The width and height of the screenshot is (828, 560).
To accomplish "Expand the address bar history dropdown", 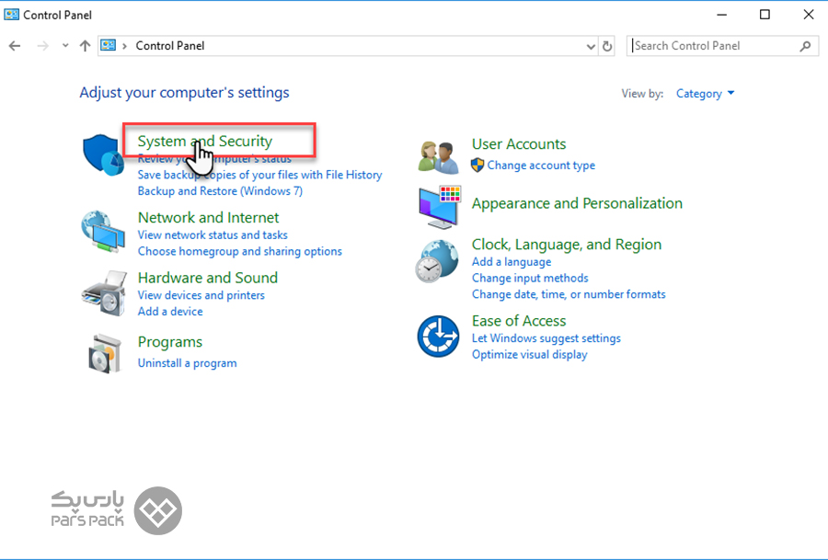I will 591,47.
